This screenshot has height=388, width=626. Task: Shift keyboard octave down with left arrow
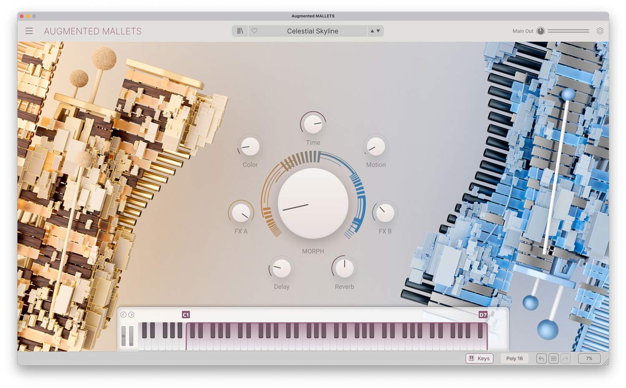pos(124,315)
